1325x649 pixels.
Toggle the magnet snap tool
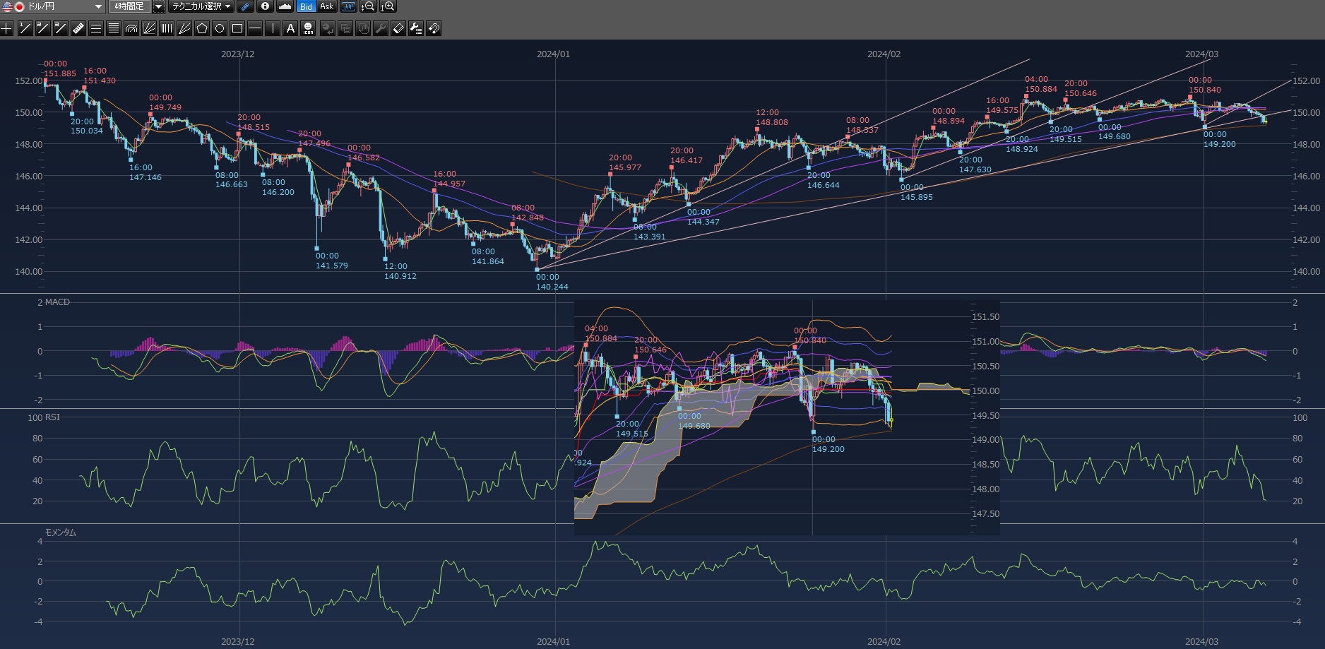(x=434, y=28)
